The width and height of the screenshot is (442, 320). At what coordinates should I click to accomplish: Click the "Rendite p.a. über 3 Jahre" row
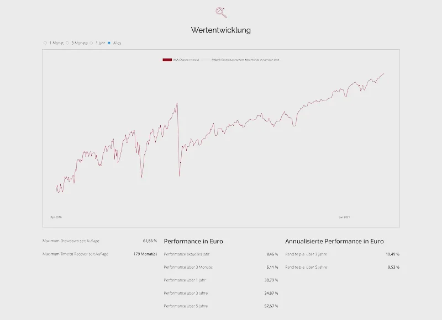coord(307,254)
